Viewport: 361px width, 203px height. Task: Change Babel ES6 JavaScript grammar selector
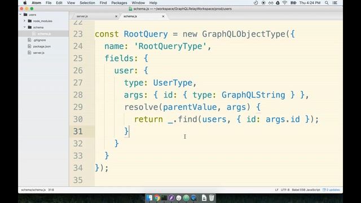[306, 190]
